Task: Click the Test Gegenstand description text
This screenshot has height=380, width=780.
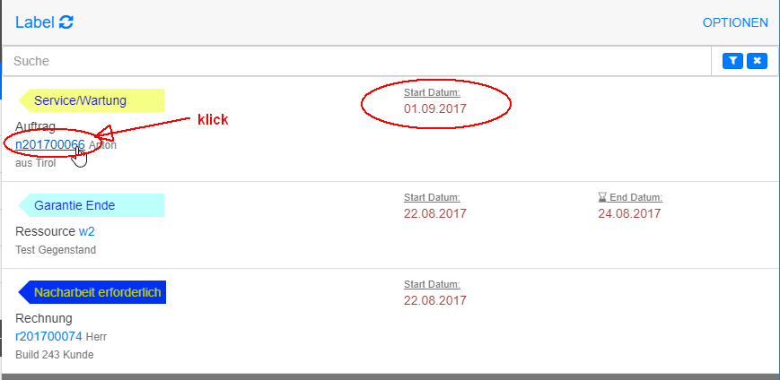Action: click(x=56, y=250)
